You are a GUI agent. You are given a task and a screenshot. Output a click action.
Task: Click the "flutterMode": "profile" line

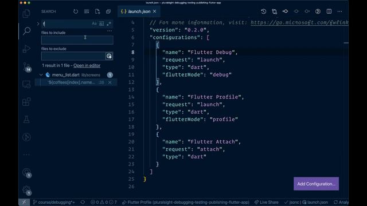[200, 120]
